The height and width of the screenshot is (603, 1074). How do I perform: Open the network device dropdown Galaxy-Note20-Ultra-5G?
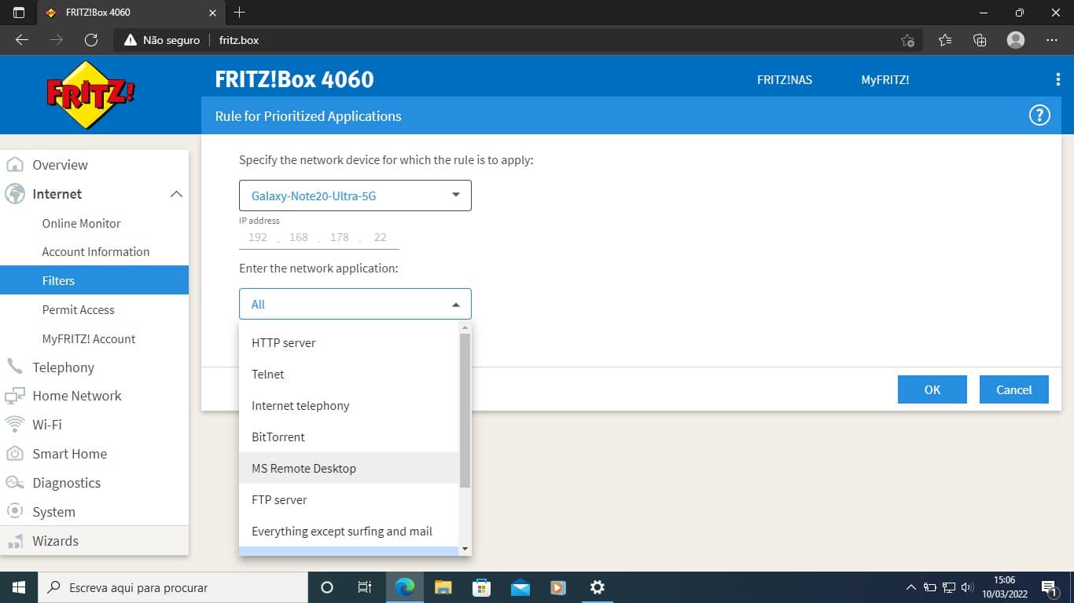[x=355, y=196]
